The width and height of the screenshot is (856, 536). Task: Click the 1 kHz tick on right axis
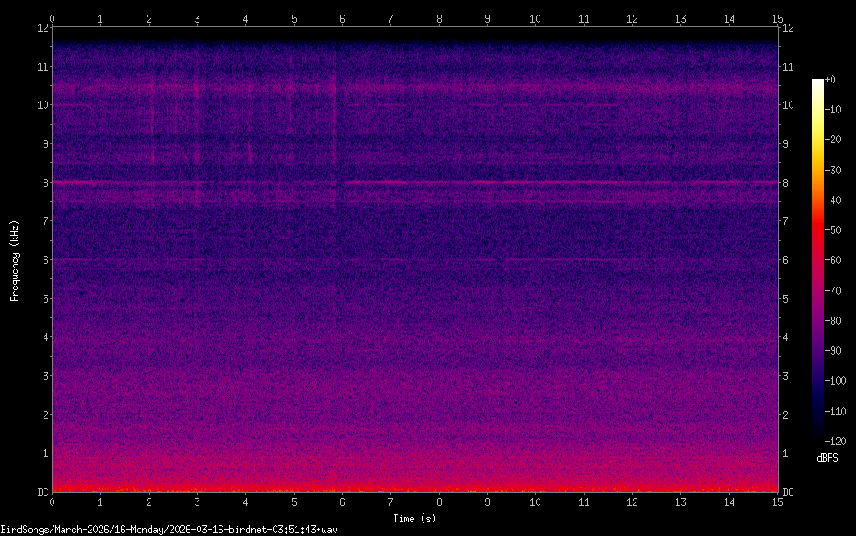tap(787, 453)
